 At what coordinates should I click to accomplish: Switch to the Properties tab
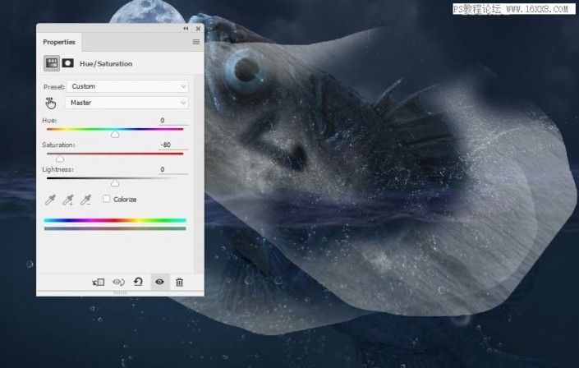coord(59,42)
